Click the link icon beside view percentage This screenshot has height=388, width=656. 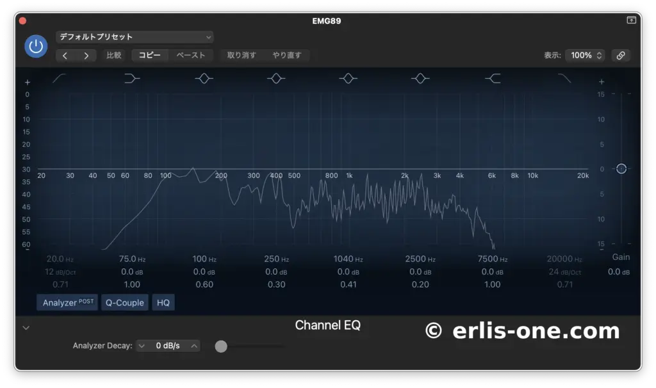pyautogui.click(x=620, y=55)
